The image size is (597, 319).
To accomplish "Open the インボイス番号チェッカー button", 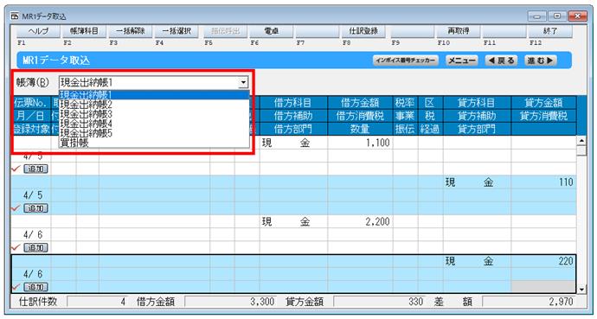I will 406,61.
